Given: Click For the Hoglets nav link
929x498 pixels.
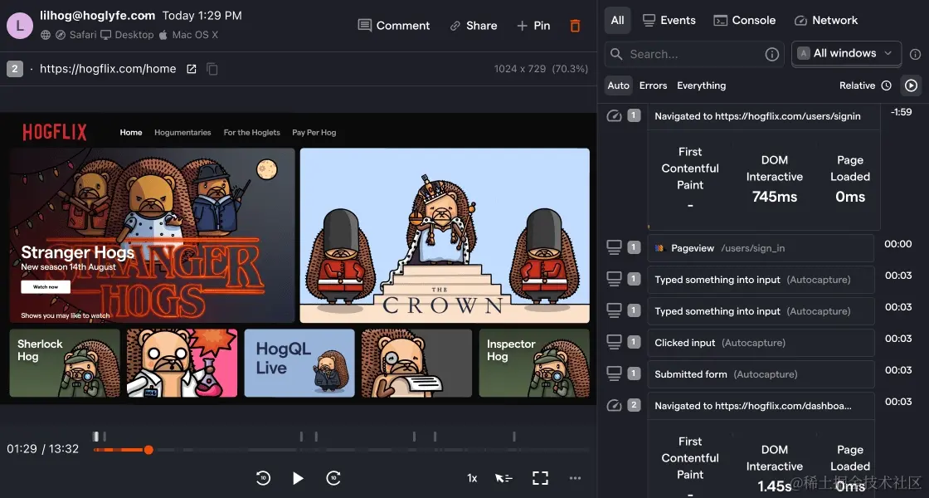Looking at the screenshot, I should click(252, 132).
